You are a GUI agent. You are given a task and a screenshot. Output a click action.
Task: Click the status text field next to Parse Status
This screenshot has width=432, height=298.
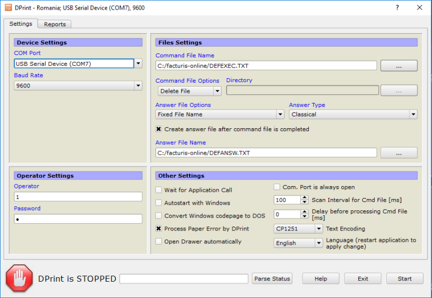pos(184,278)
